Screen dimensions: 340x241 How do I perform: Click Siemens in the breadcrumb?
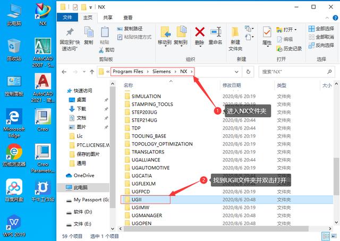coord(161,72)
